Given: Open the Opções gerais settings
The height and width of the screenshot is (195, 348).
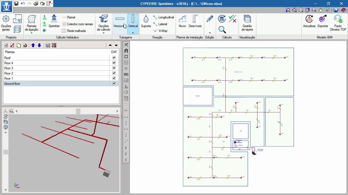Looking at the screenshot, I should coord(6,22).
